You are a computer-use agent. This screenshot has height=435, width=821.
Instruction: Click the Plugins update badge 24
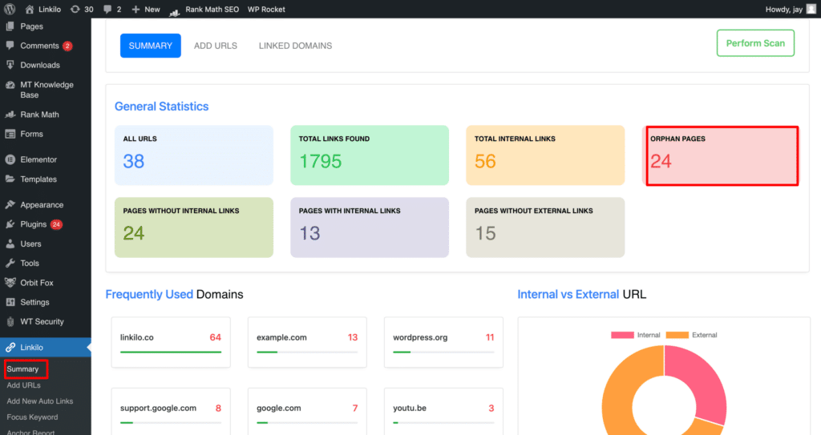56,224
